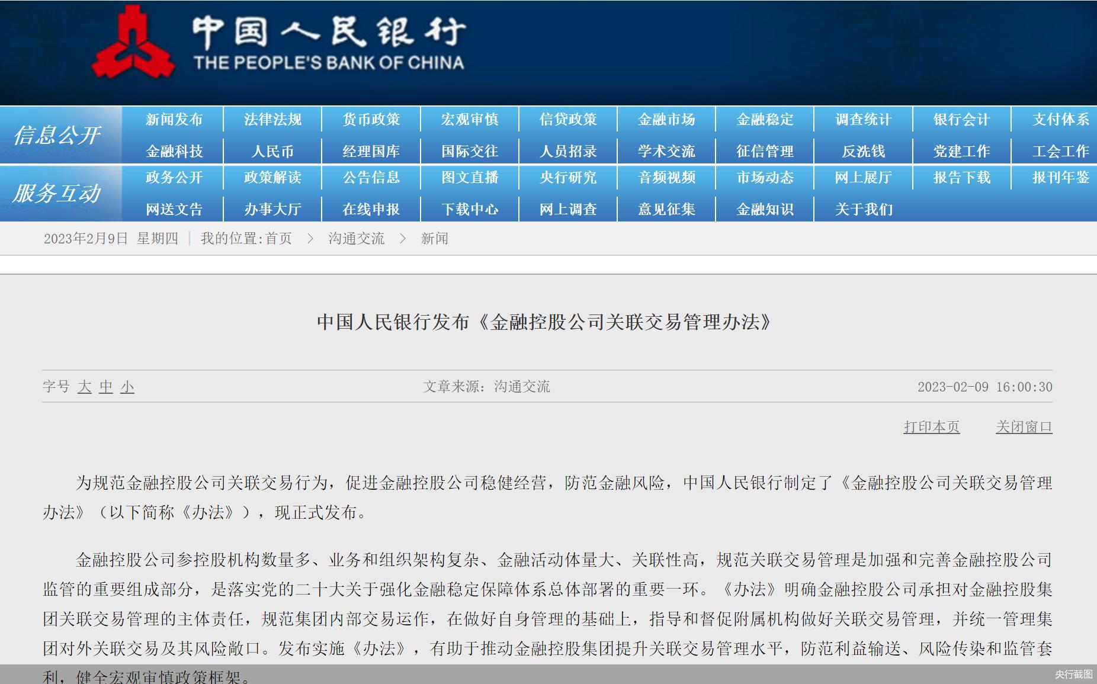Open 沟通交流 from the breadcrumb trail

[356, 239]
